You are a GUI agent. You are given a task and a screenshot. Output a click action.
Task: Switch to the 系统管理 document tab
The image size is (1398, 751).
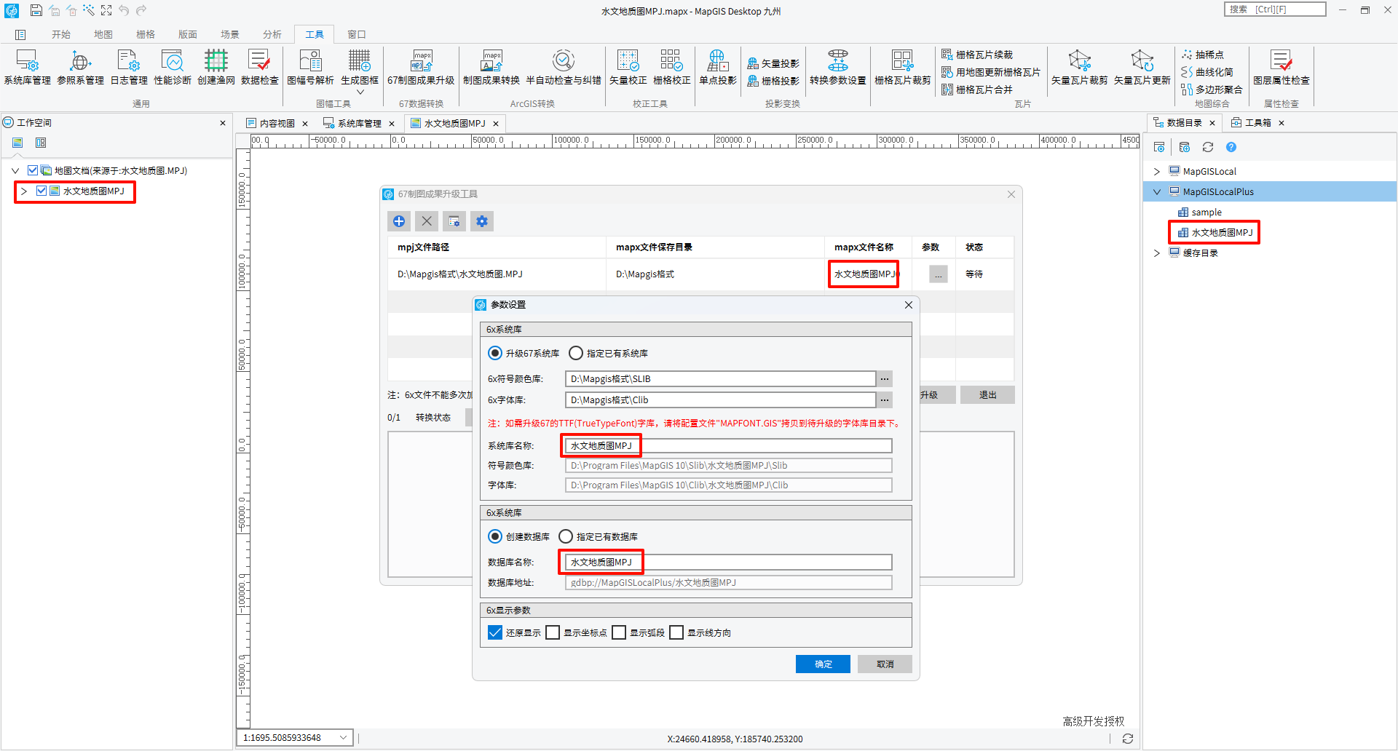click(358, 124)
